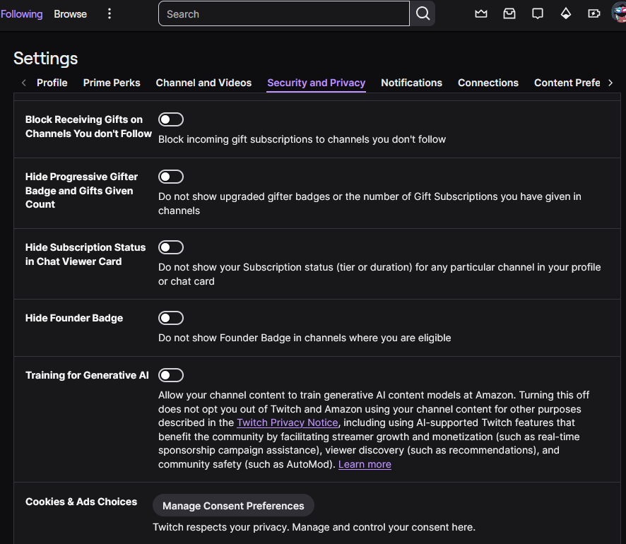Image resolution: width=626 pixels, height=544 pixels.
Task: Click the Settings page heading
Action: click(x=45, y=58)
